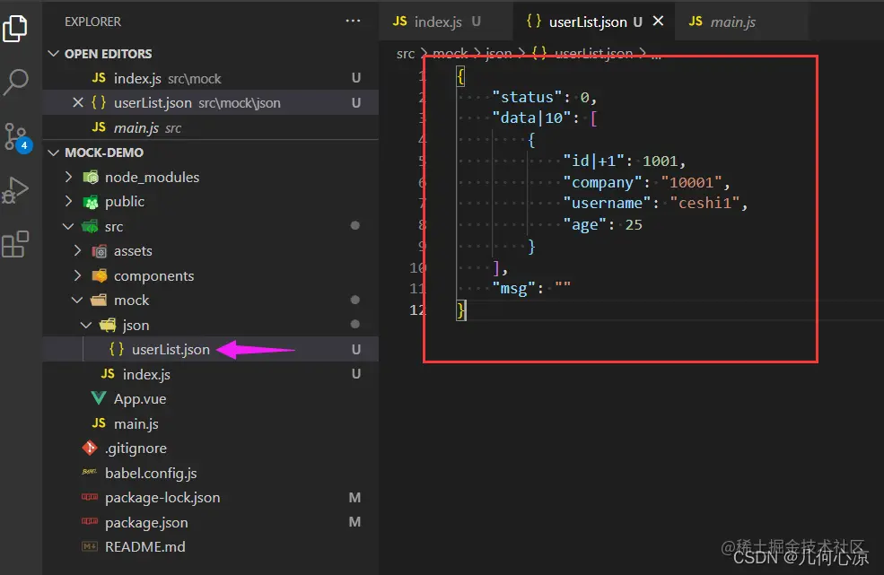Open the Extensions view
Viewport: 884px width, 575px height.
point(15,244)
